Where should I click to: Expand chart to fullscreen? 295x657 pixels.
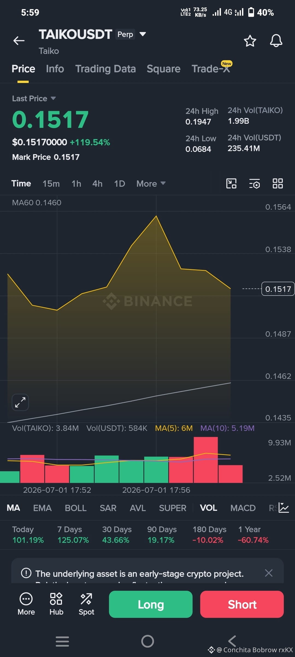[20, 402]
